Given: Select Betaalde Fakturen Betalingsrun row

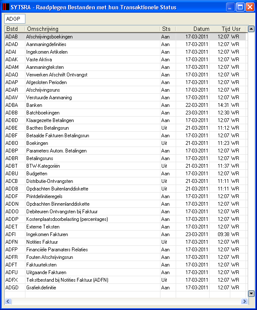Looking at the screenshot, I should click(125, 136).
